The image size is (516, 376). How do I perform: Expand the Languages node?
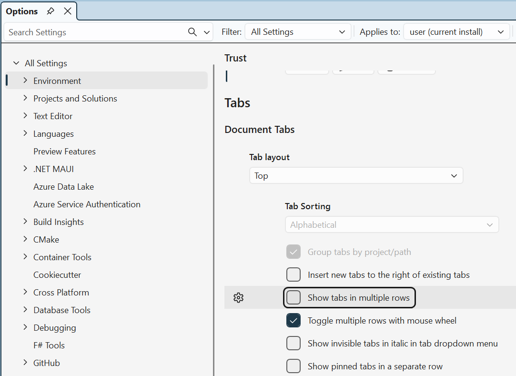click(25, 133)
